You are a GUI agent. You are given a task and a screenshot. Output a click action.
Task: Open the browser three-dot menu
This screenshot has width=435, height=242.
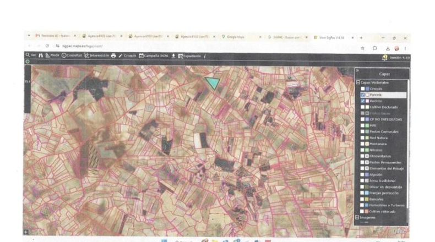point(405,48)
